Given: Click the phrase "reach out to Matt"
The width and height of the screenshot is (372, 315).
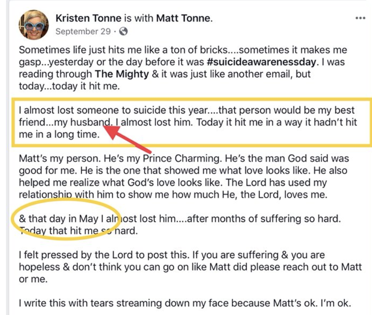Looking at the screenshot, I should pyautogui.click(x=322, y=267).
